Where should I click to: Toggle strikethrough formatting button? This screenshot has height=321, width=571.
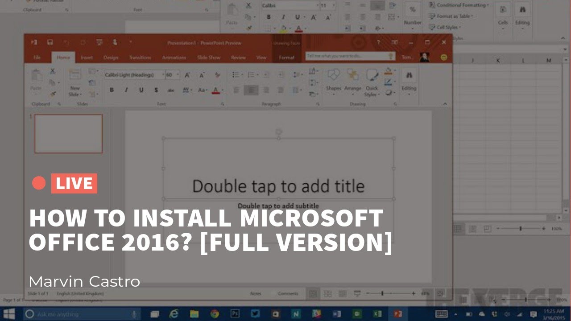(171, 90)
